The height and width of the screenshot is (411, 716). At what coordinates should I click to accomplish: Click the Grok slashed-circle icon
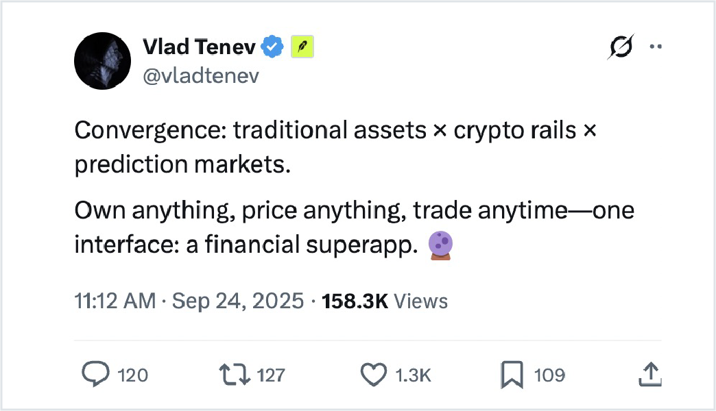point(621,47)
